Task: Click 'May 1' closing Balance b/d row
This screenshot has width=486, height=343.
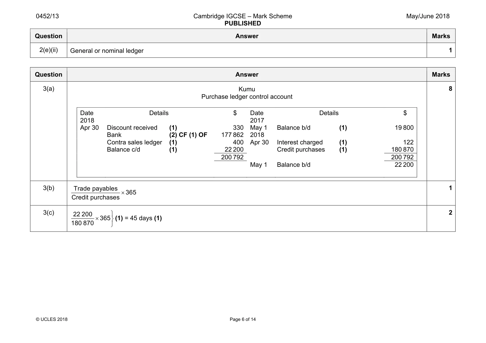Action: (332, 165)
